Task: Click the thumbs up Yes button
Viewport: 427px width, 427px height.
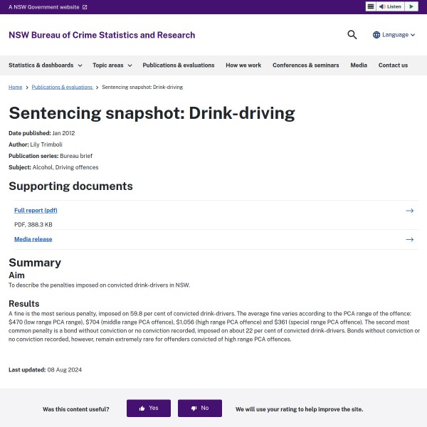Action: point(149,408)
